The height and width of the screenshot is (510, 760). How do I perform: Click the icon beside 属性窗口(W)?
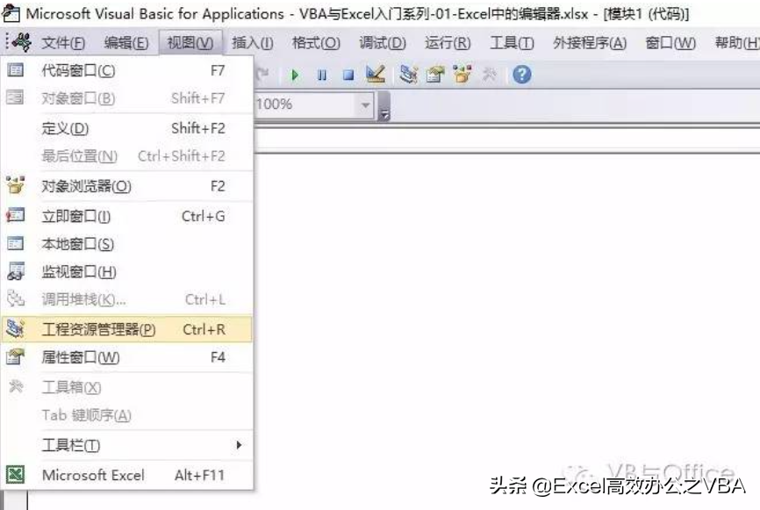[15, 356]
